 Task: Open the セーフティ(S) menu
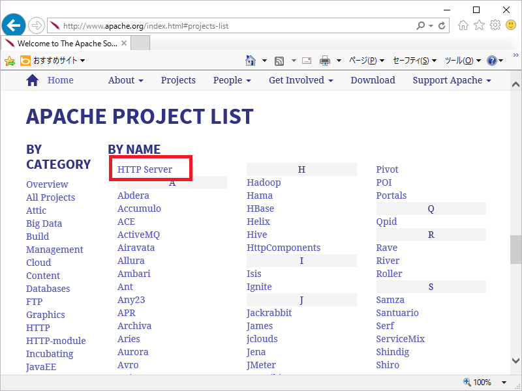[414, 61]
